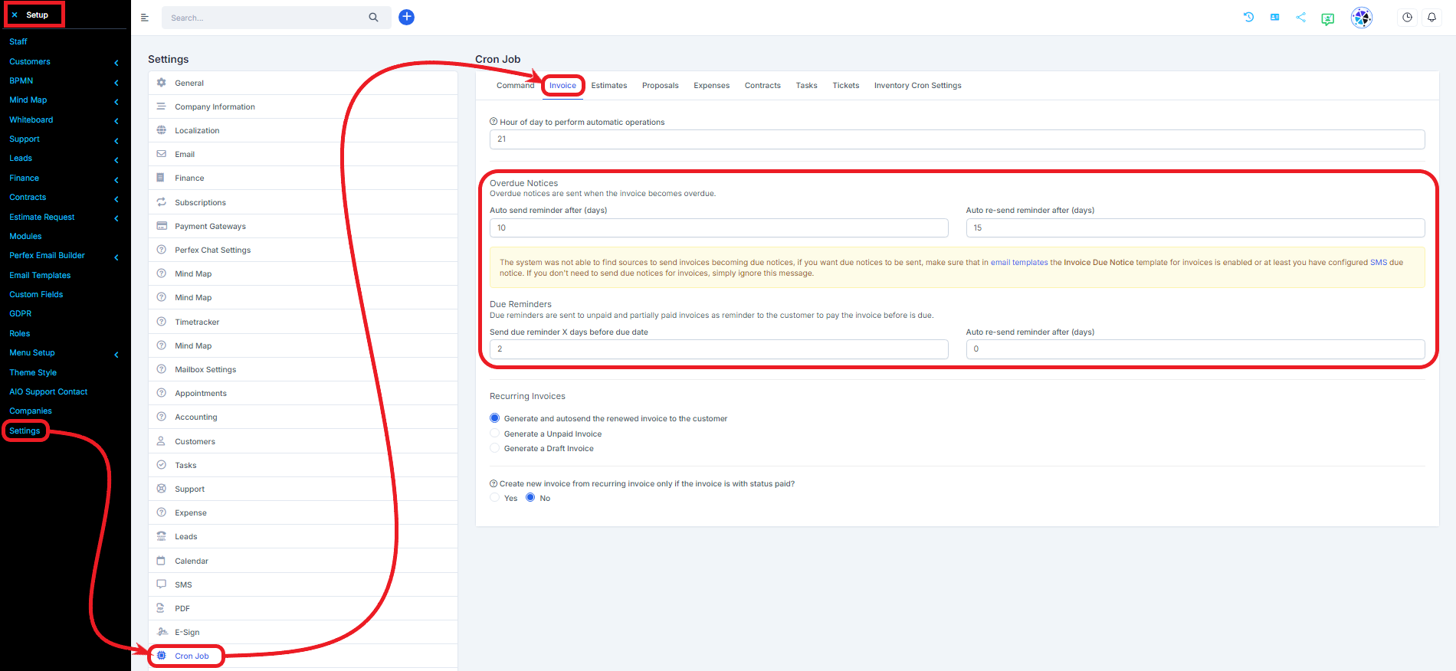Close the Setup menu with the X icon
Viewport: 1456px width, 671px height.
coord(15,15)
